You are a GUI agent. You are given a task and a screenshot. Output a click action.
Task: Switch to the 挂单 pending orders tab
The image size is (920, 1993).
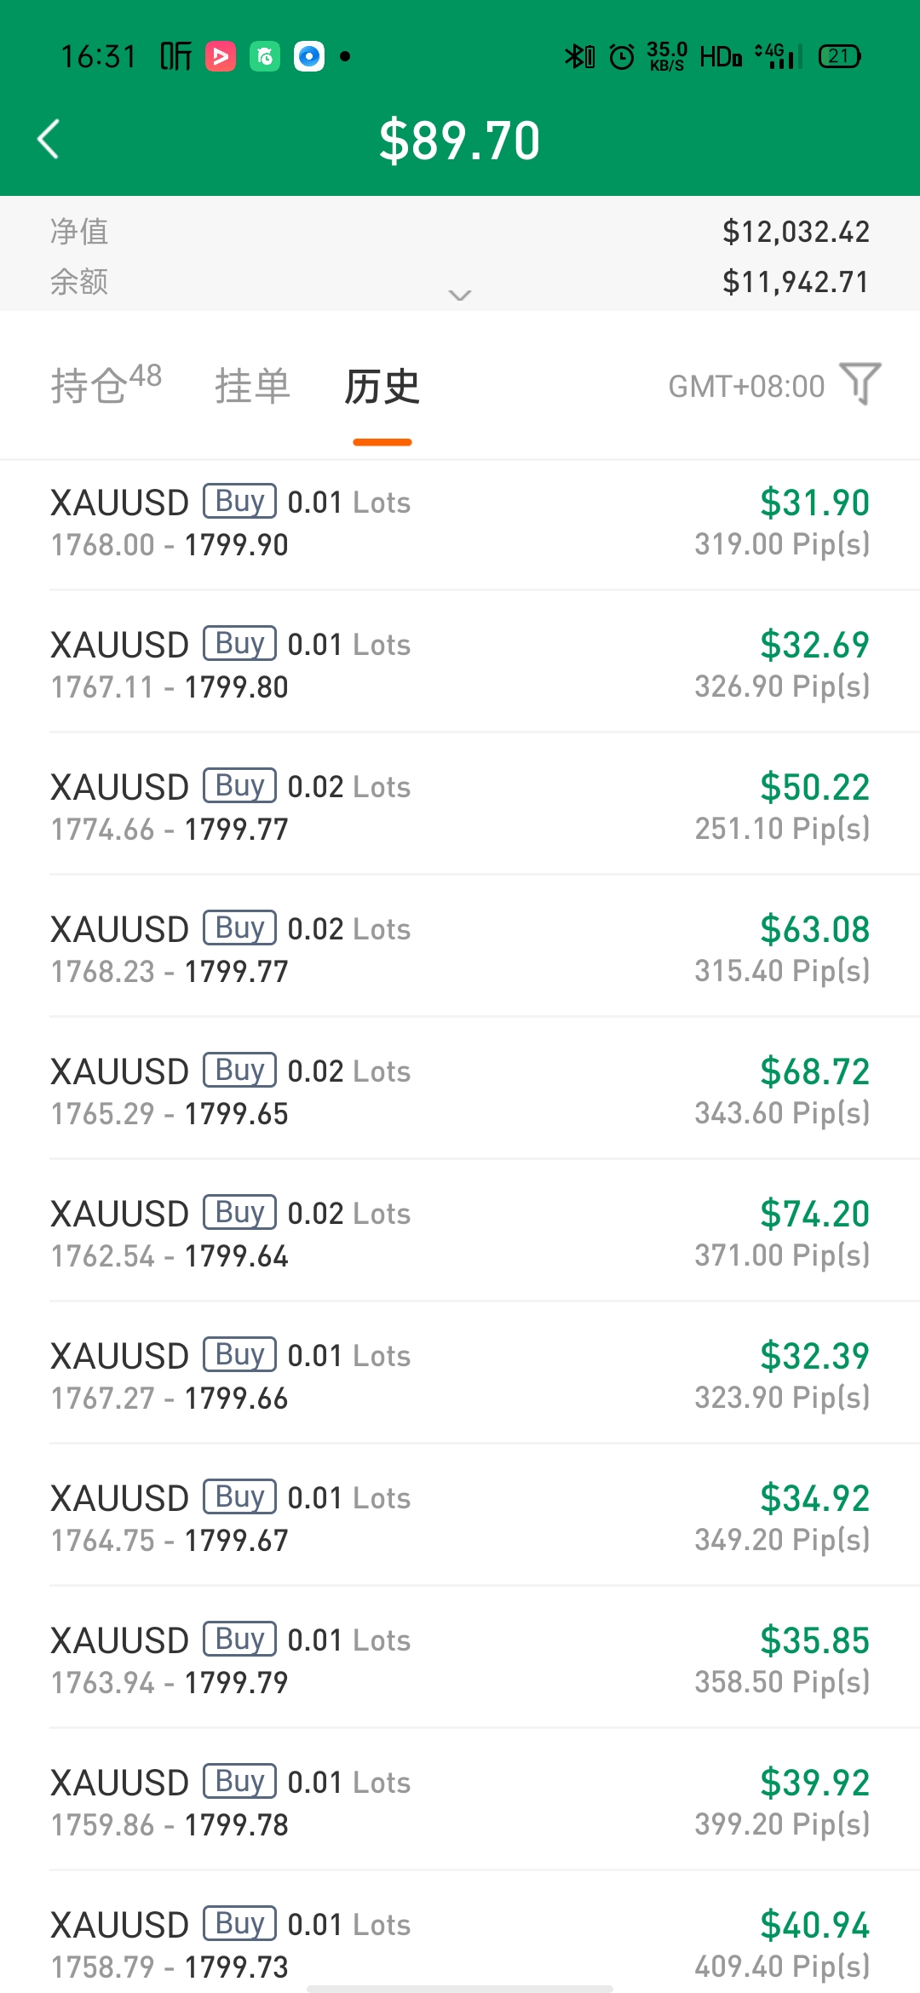[252, 386]
